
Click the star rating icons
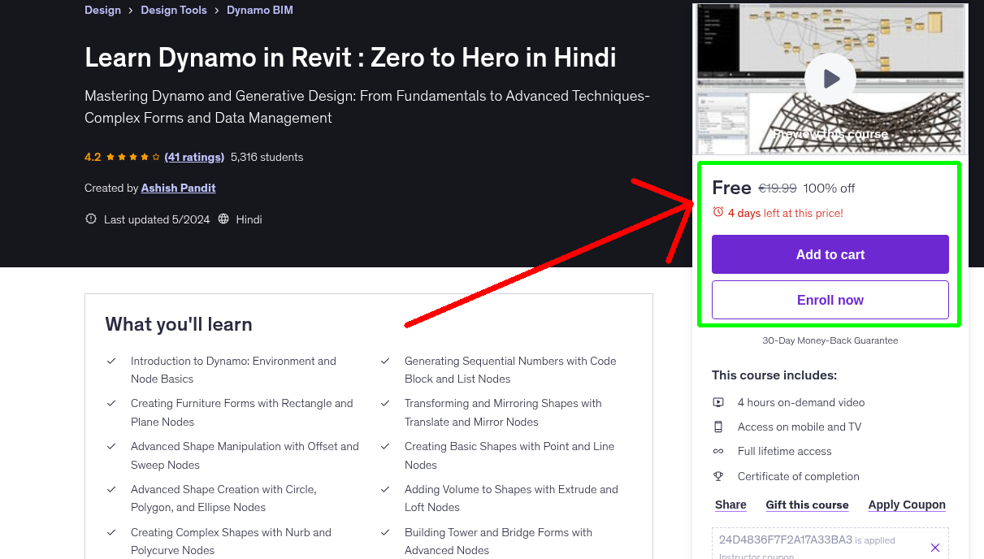(x=133, y=157)
